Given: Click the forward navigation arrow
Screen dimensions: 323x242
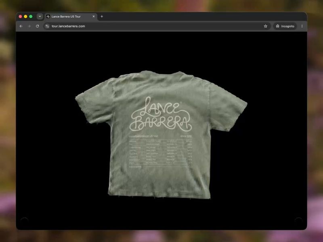Looking at the screenshot, I should point(29,26).
